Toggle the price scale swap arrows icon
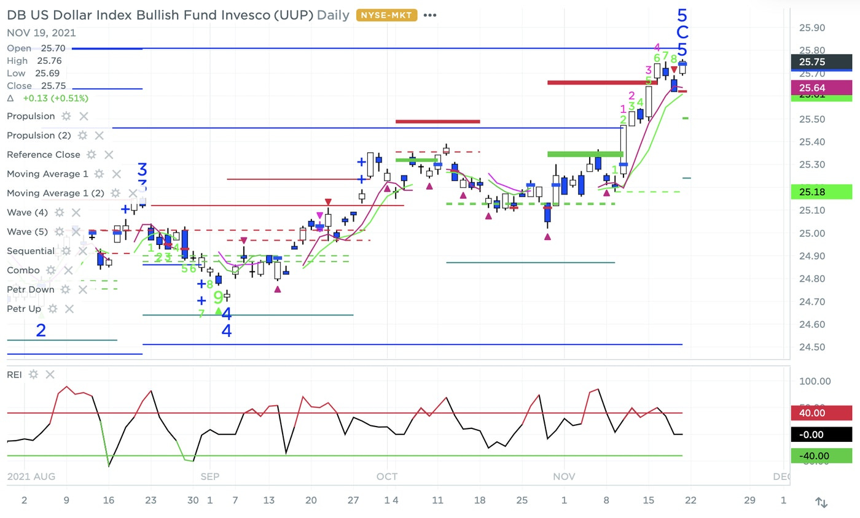The height and width of the screenshot is (518, 860). pos(821,502)
